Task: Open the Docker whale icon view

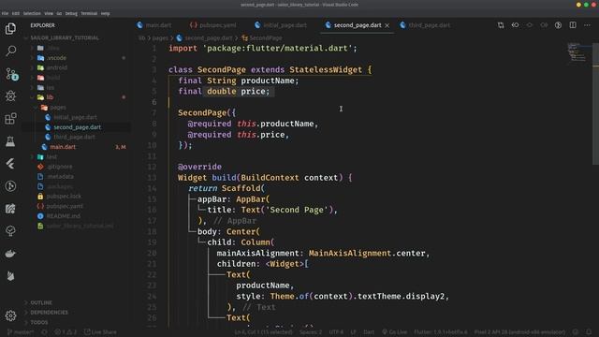Action: 10,254
